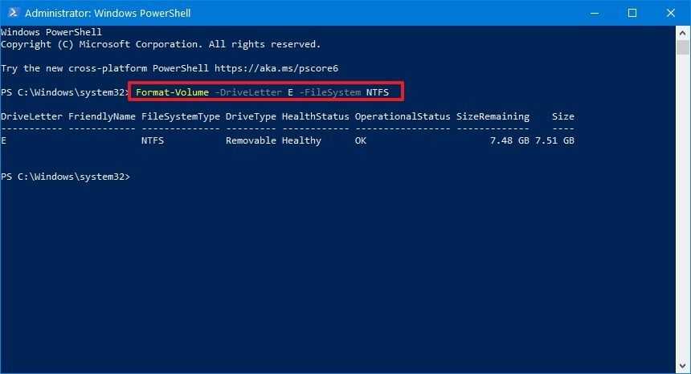Click the Removable drive type value
Viewport: 691px width, 374px height.
click(251, 140)
